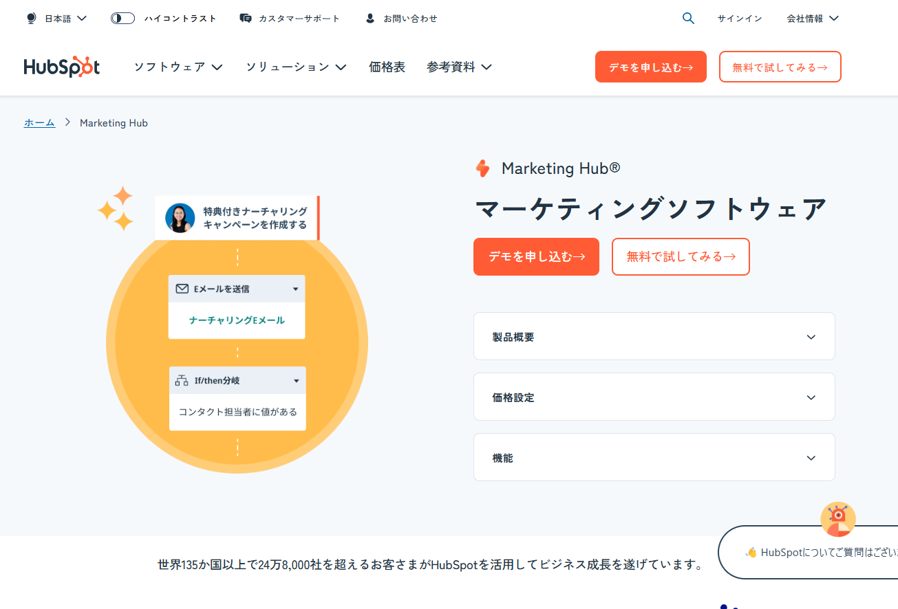Click the sparkle stars icon

coord(116,208)
